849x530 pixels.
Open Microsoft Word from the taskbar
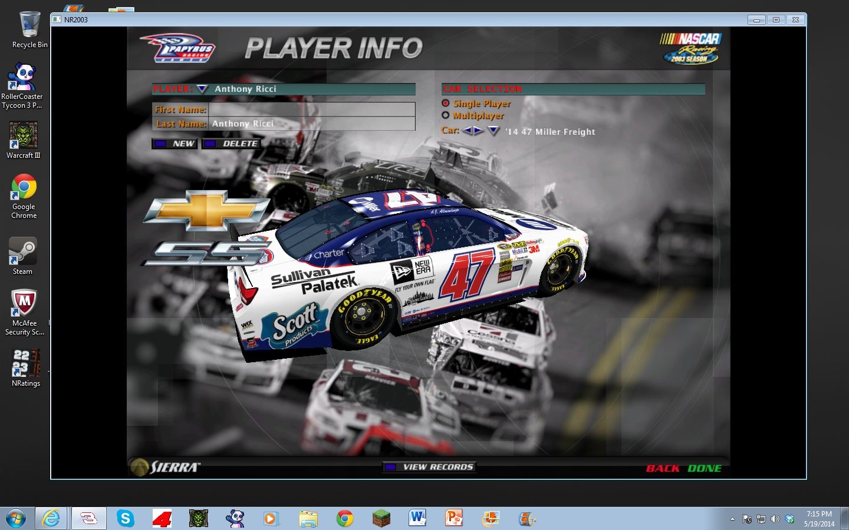point(417,518)
